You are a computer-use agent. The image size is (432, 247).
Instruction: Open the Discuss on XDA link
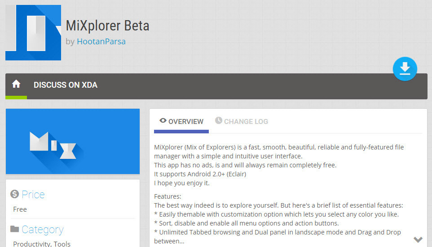click(66, 85)
